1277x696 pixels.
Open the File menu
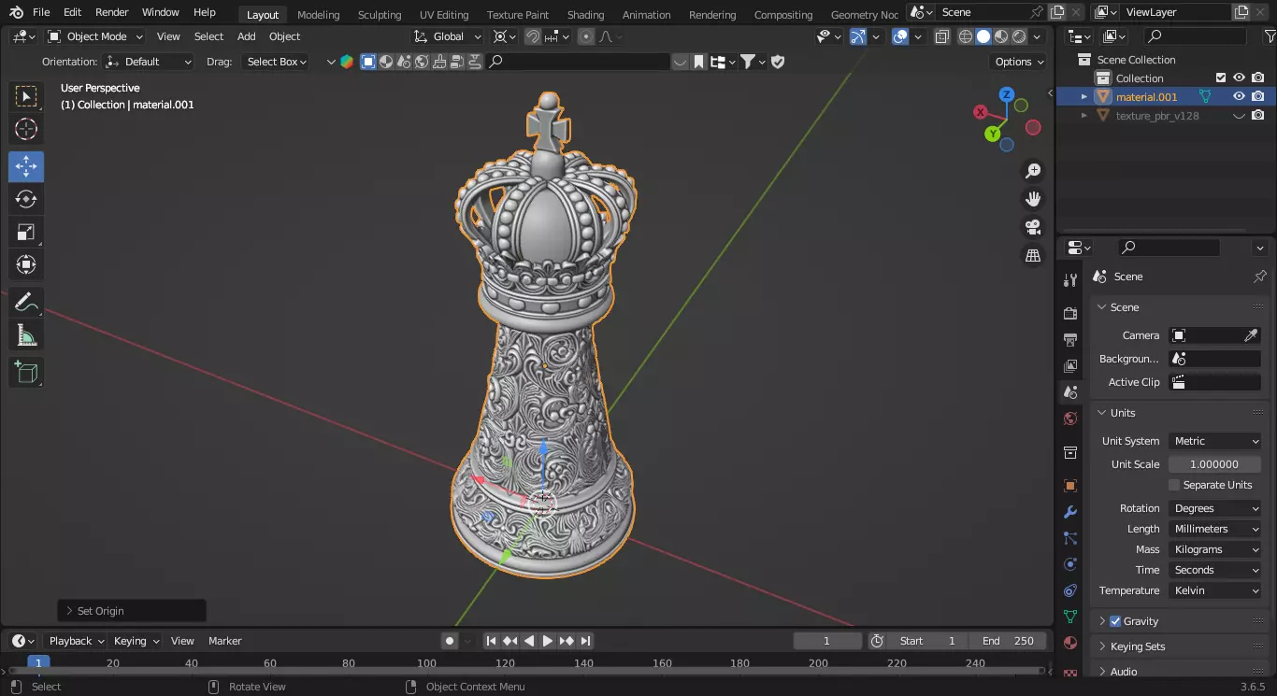pos(41,12)
